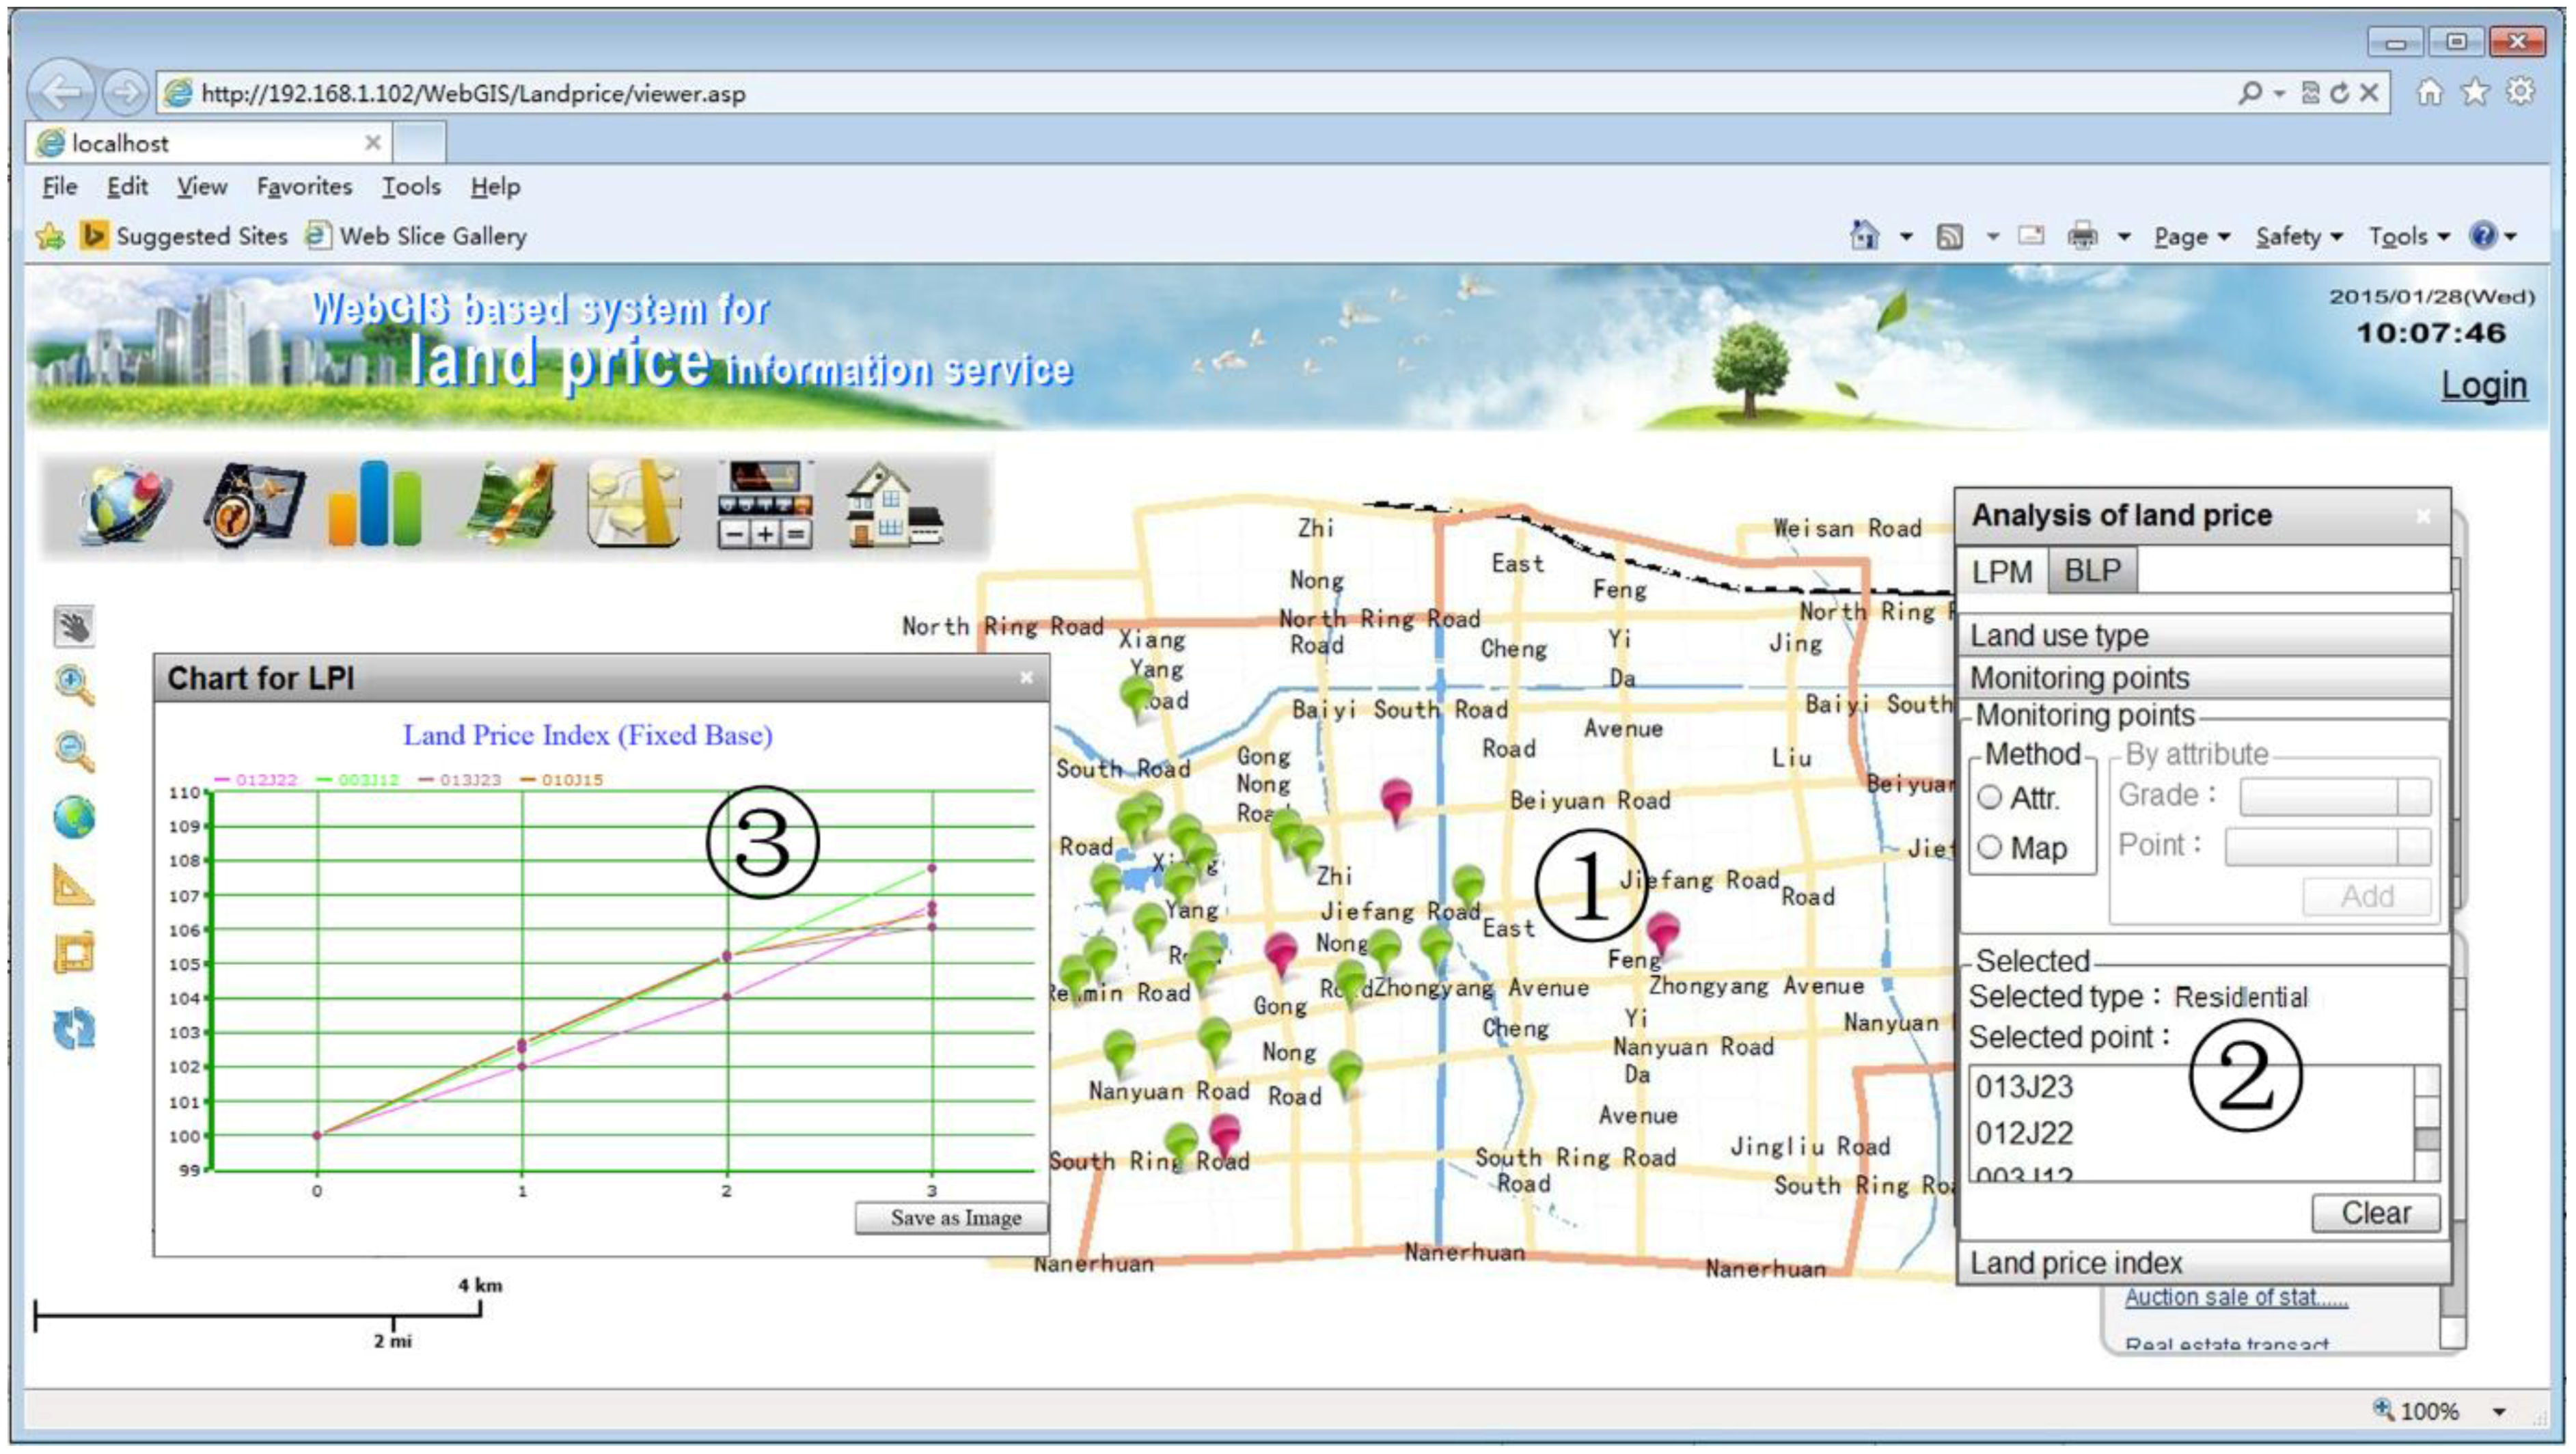Select the Attr. method radio button
This screenshot has width=2576, height=1454.
click(x=1989, y=797)
